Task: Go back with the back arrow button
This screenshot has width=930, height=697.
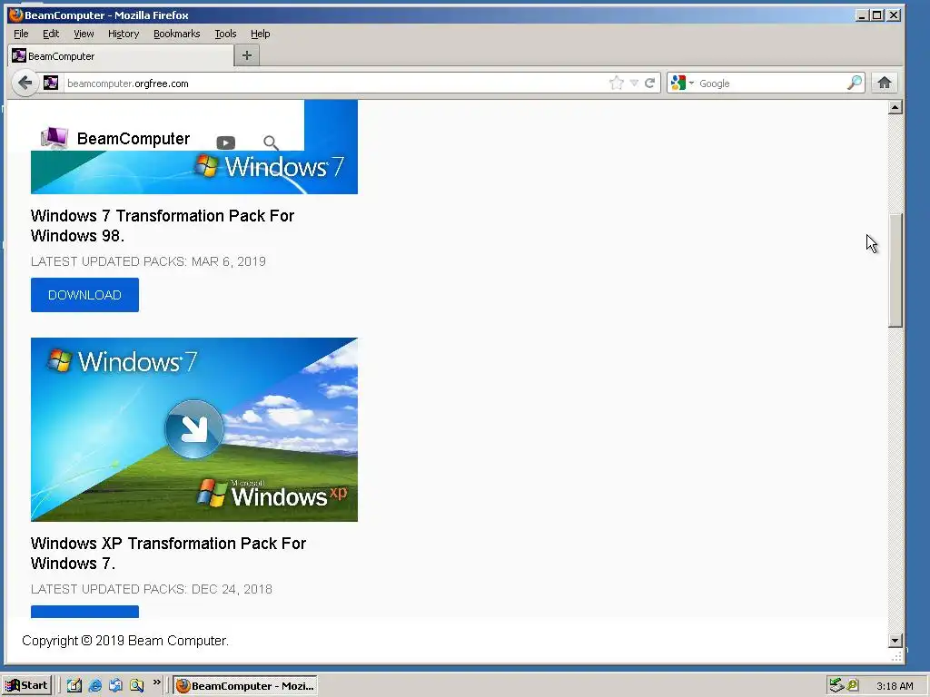Action: click(x=25, y=83)
